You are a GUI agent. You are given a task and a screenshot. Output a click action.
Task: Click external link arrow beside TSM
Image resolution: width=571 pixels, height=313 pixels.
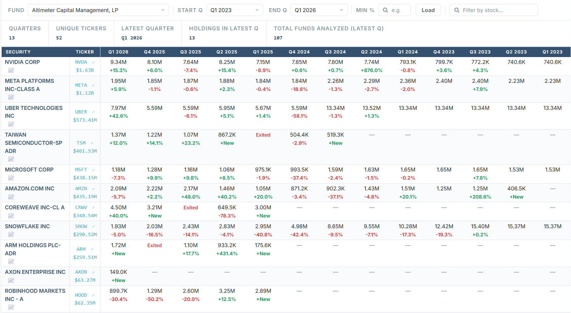coord(92,143)
